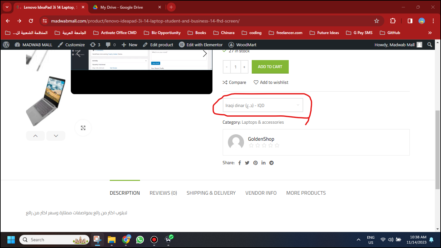
Task: Open the Future Ideas bookmark folder
Action: tap(324, 33)
